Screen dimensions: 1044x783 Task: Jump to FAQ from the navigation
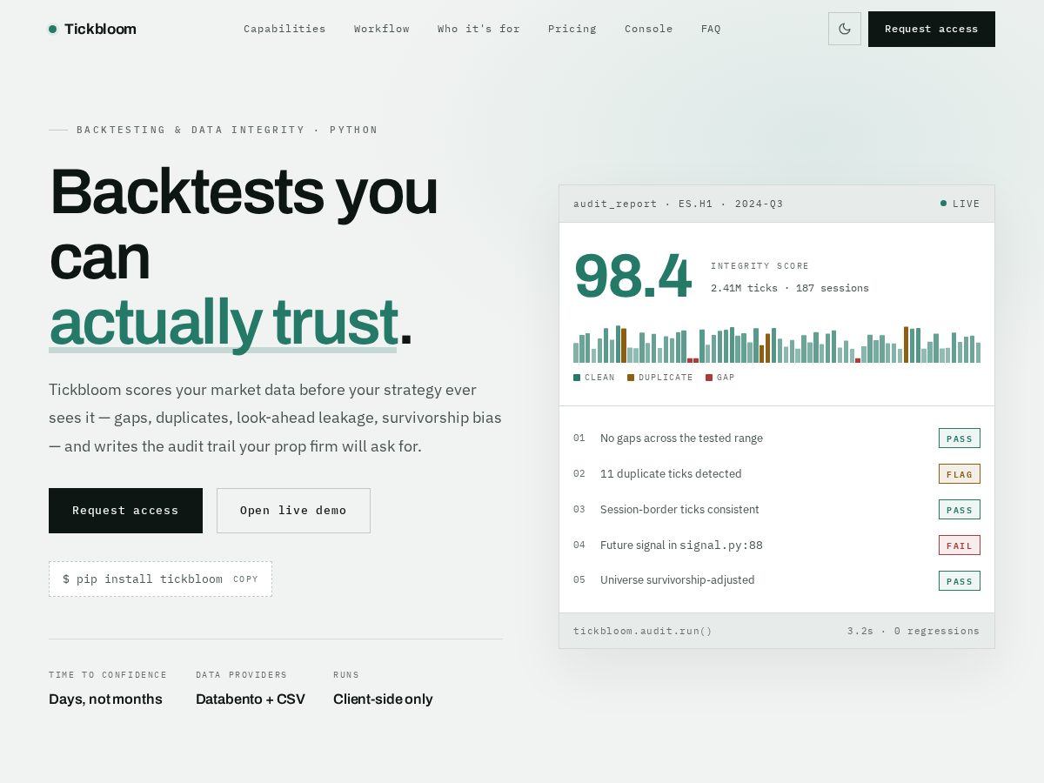711,29
